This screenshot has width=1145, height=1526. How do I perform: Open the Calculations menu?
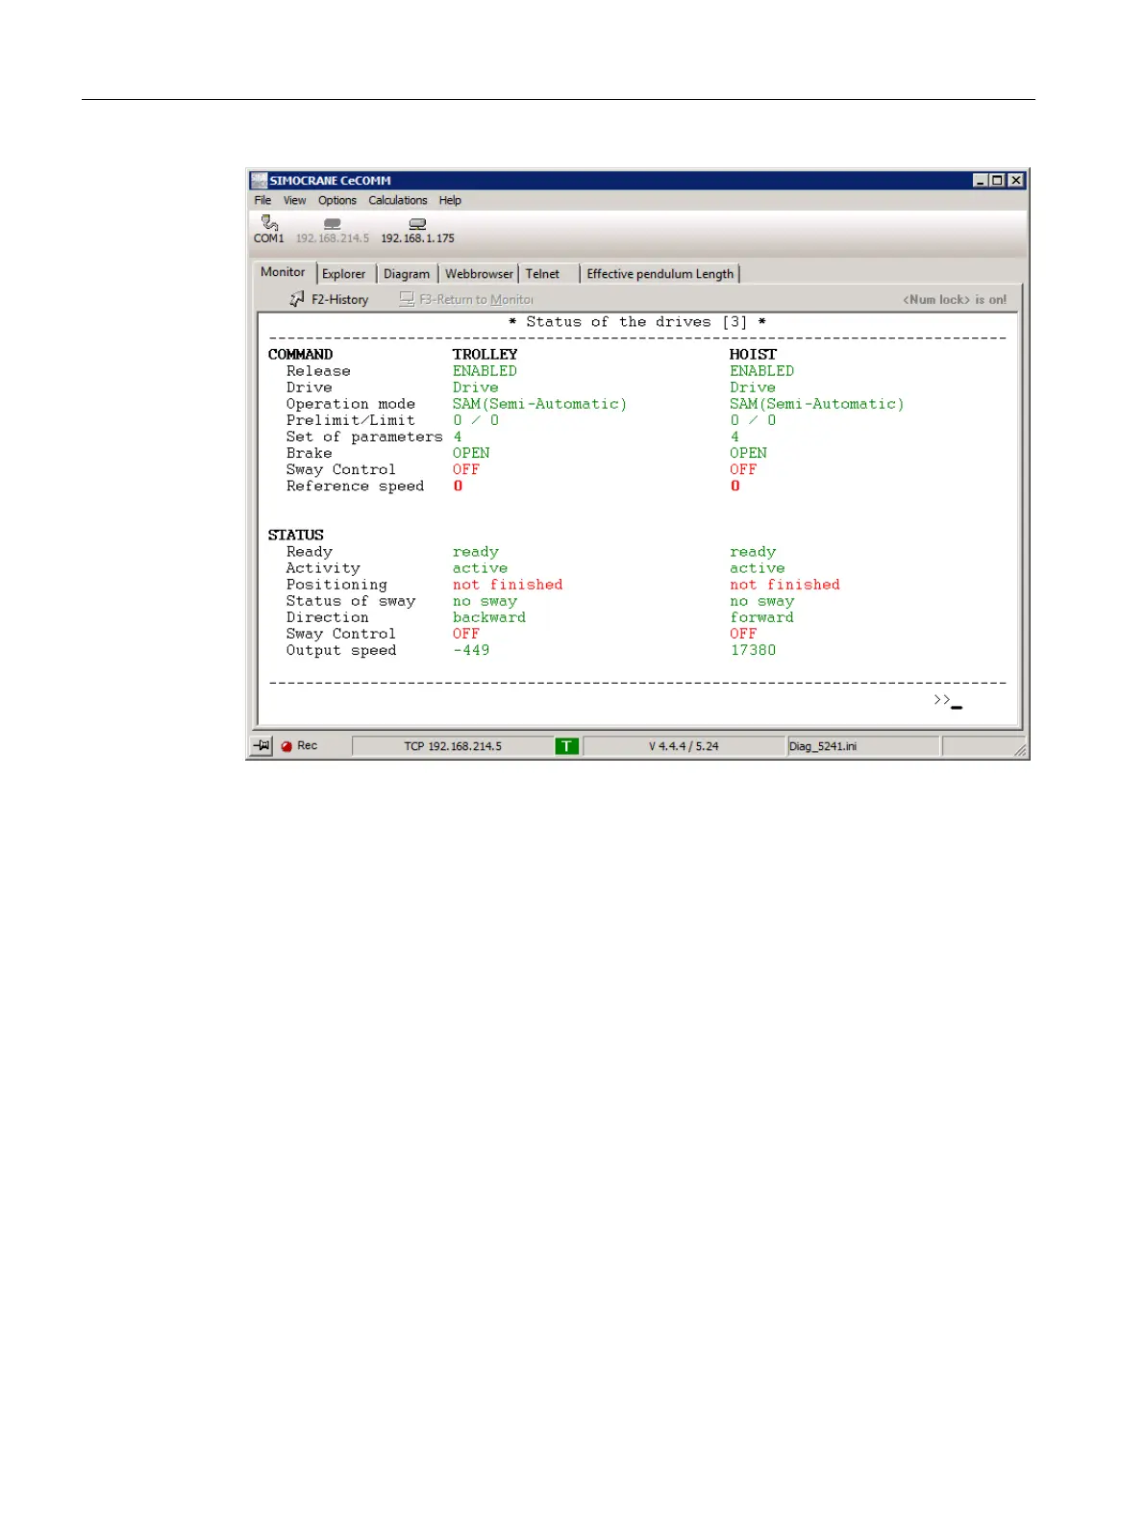pyautogui.click(x=398, y=201)
